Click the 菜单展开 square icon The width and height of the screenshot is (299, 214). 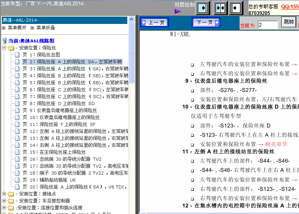[x=3, y=28]
